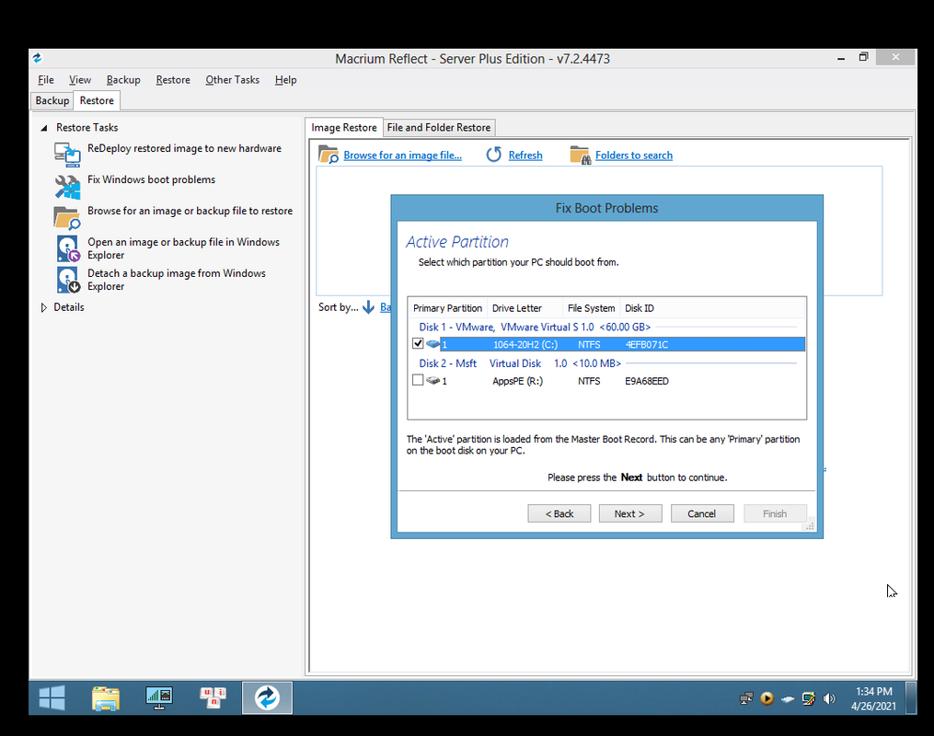Screen dimensions: 934x736
Task: Click the Browse for image folder icon in Restore Tasks
Action: (66, 218)
